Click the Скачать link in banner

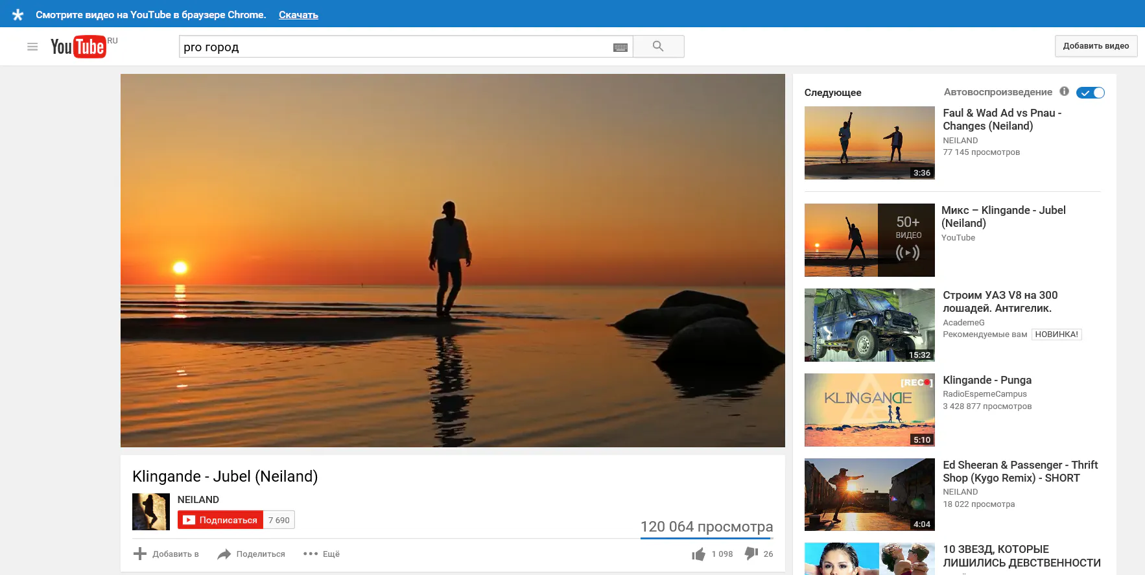tap(298, 15)
